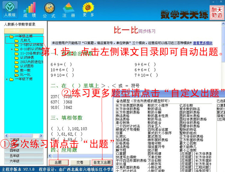Click the 7+10=( ) answer blank
The width and height of the screenshot is (225, 172).
[154, 75]
